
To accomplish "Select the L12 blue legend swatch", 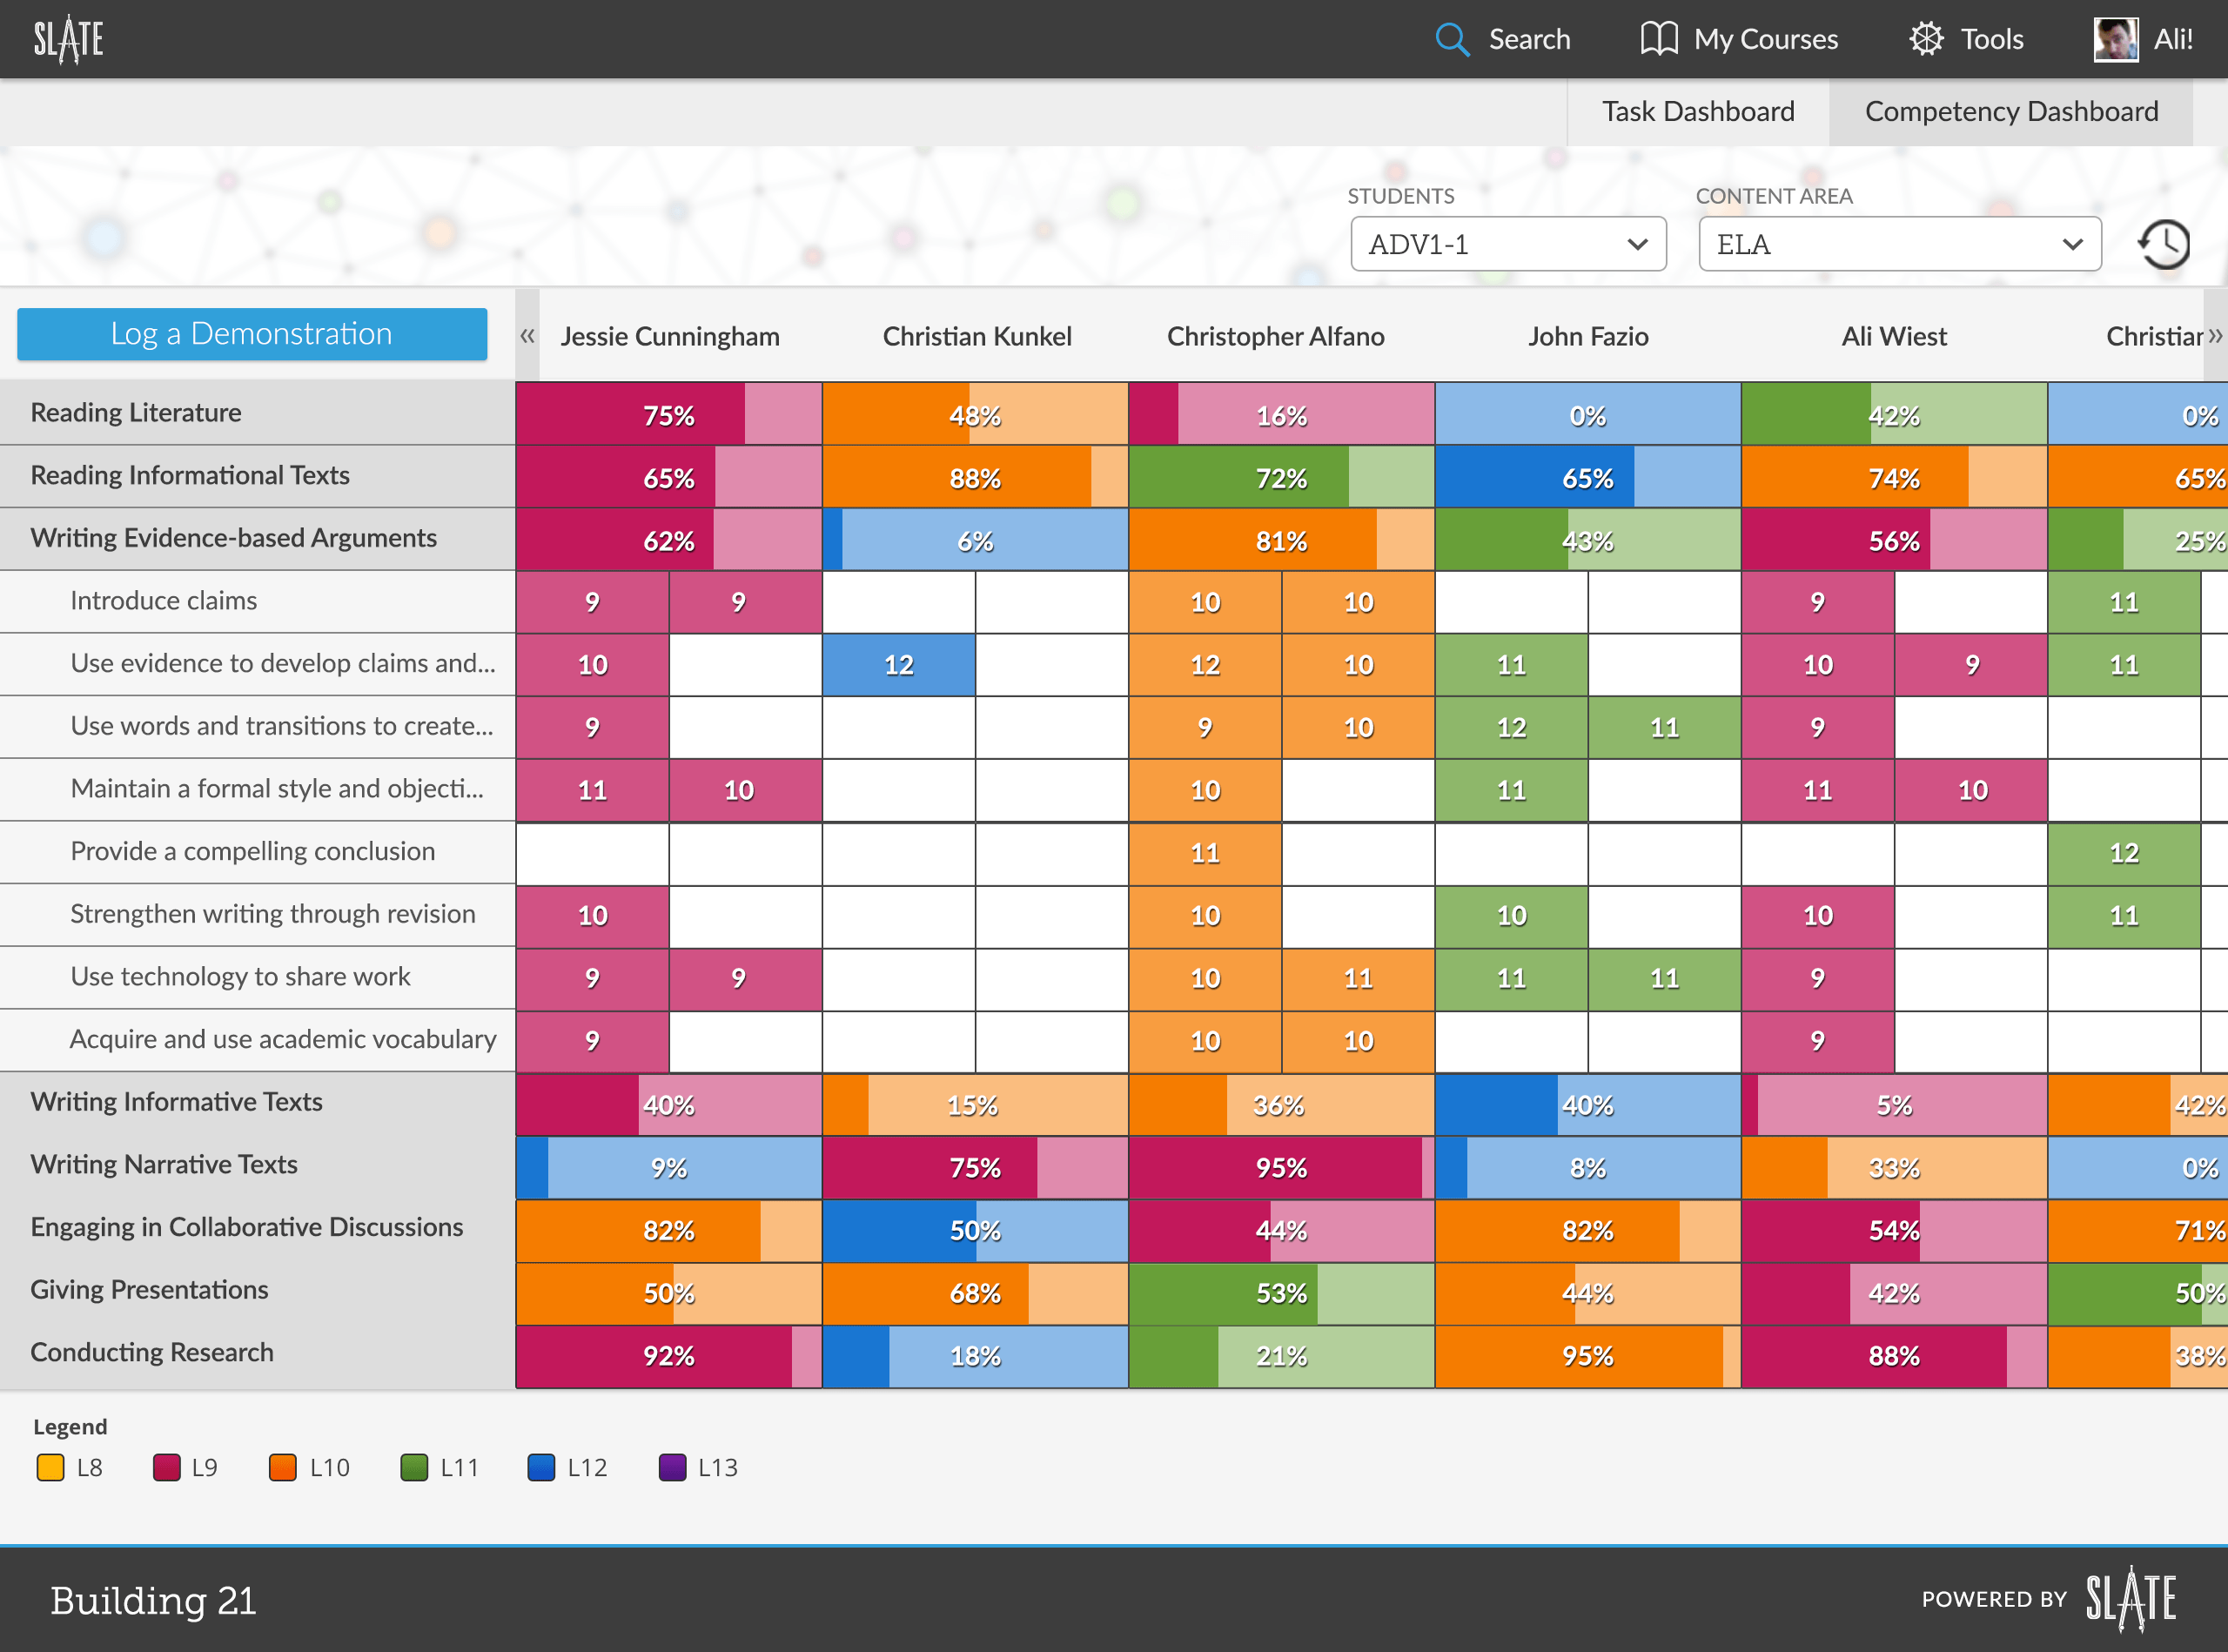I will (x=541, y=1467).
